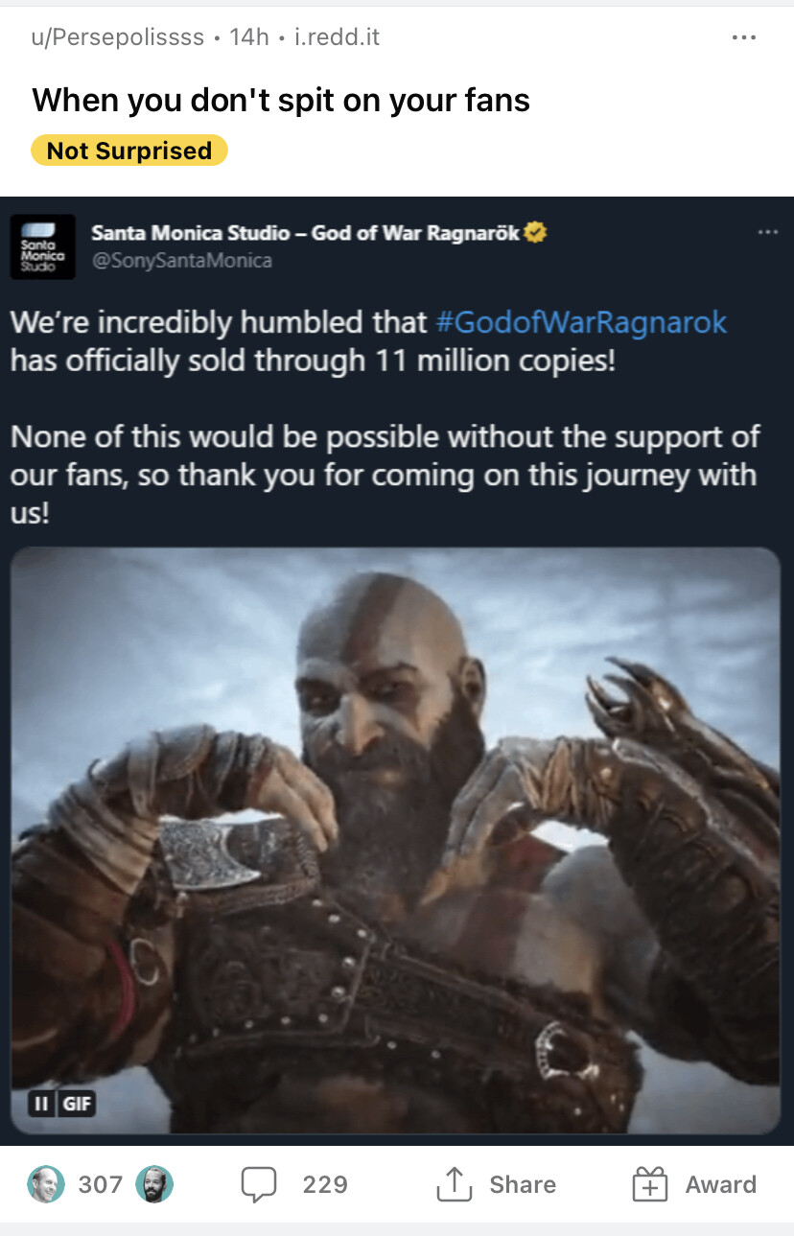Viewport: 794px width, 1236px height.
Task: Click the 307 vote score
Action: click(101, 1184)
